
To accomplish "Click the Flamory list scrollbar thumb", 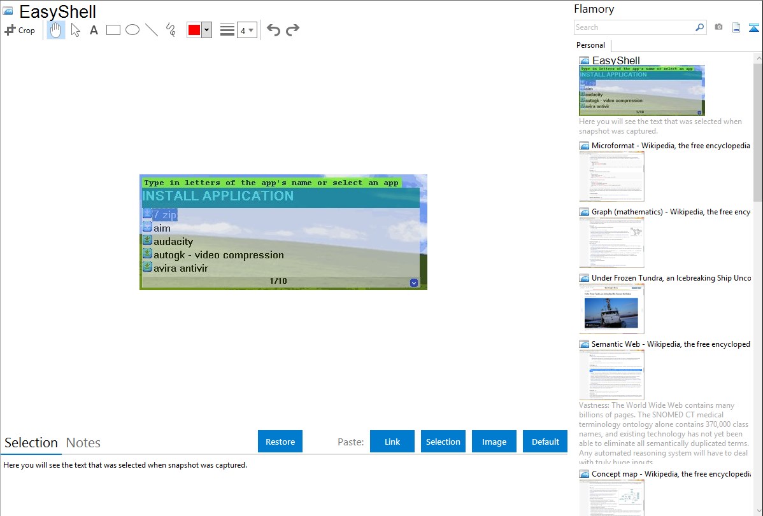I will [758, 131].
